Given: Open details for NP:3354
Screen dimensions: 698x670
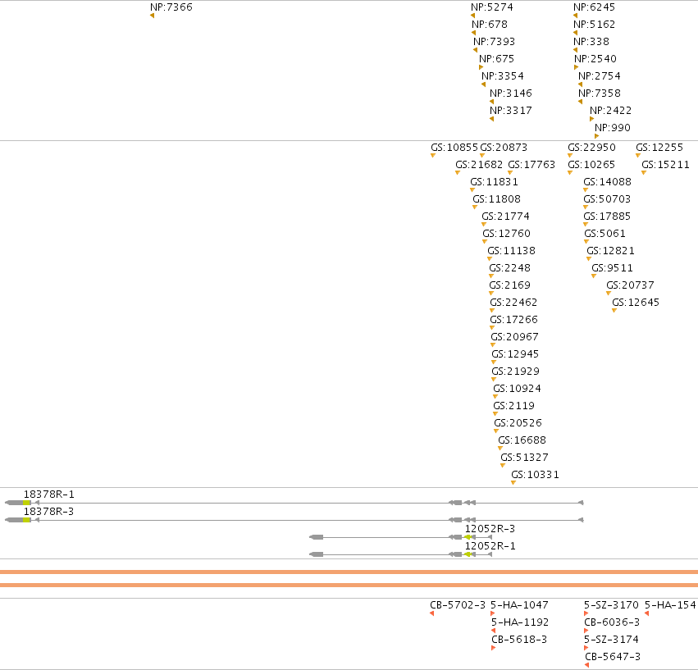Looking at the screenshot, I should pos(503,76).
